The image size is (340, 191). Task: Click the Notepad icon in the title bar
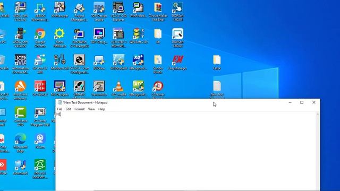pos(59,102)
